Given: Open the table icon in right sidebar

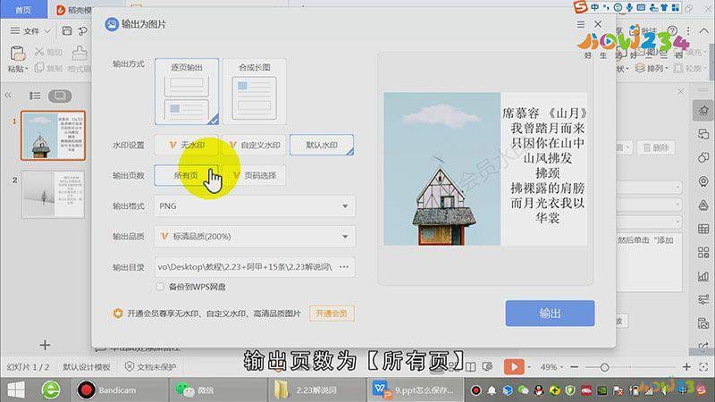Looking at the screenshot, I should (x=703, y=229).
